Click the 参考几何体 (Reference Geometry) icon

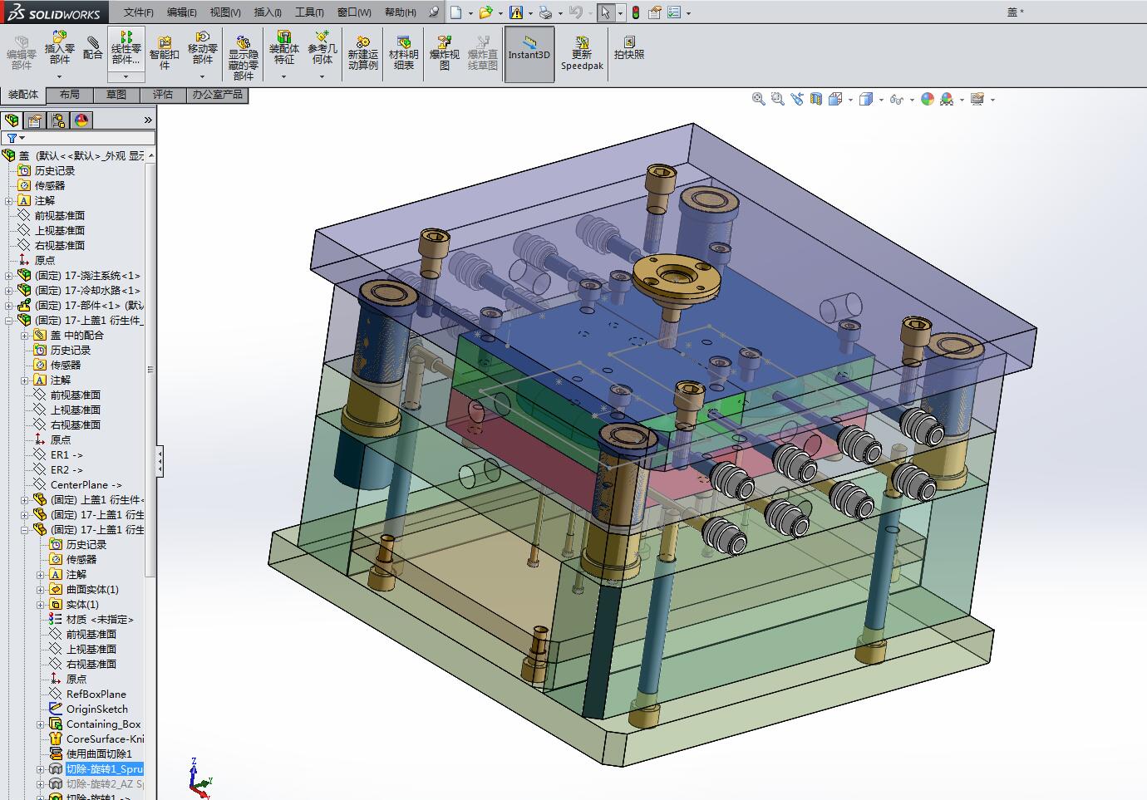(322, 48)
